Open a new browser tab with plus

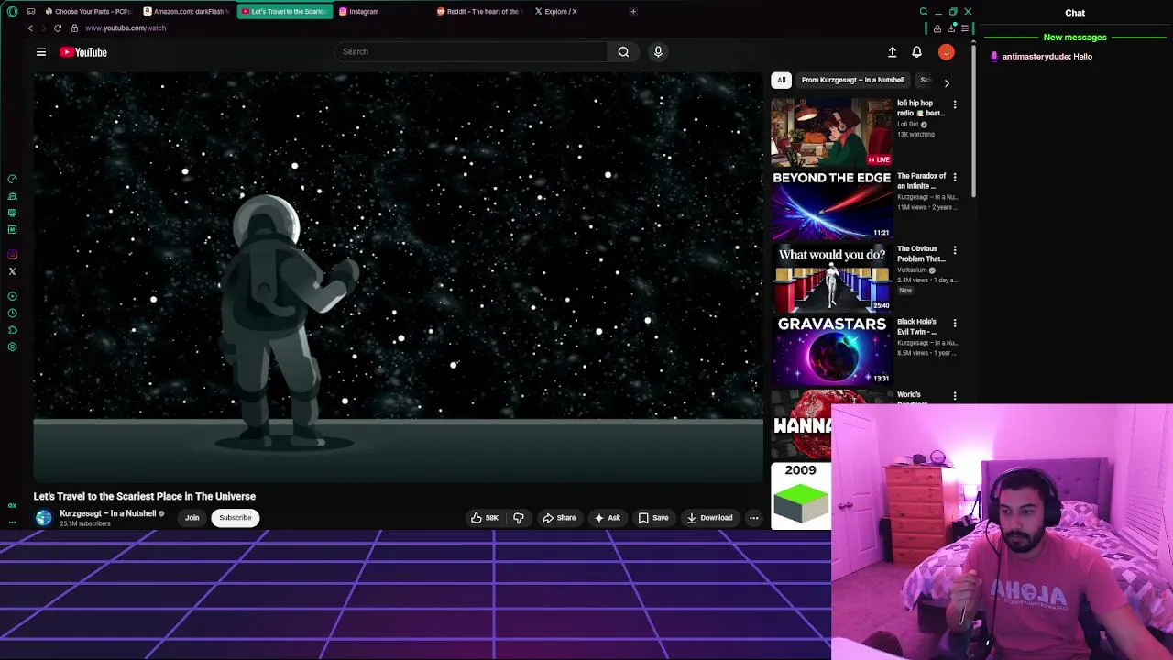[x=633, y=11]
